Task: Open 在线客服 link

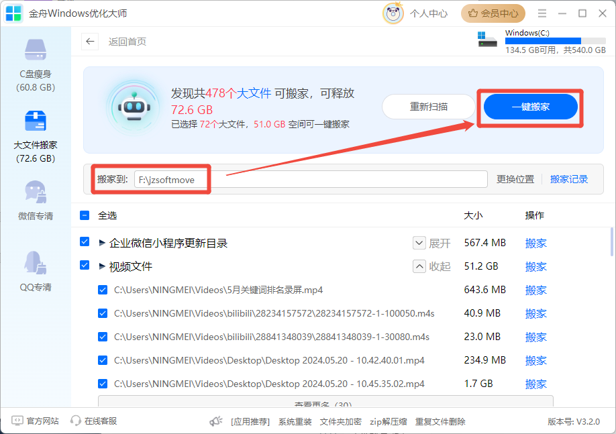Action: tap(101, 421)
